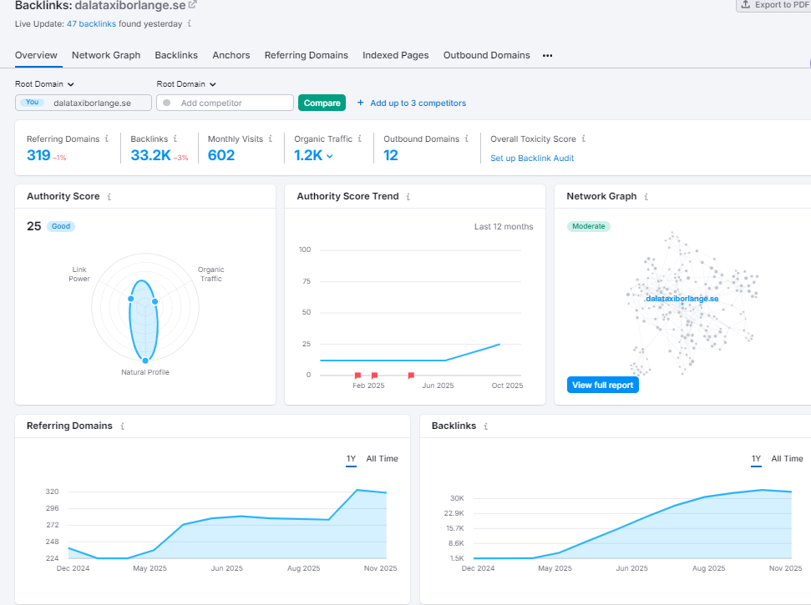Select the 1Y view on the Referring Domains chart
The height and width of the screenshot is (605, 811).
coord(351,458)
